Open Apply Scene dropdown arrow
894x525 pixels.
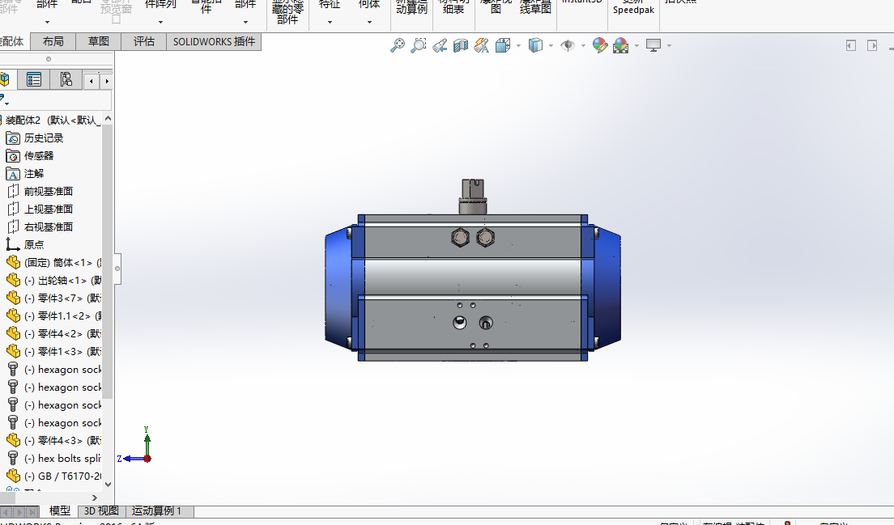point(636,45)
